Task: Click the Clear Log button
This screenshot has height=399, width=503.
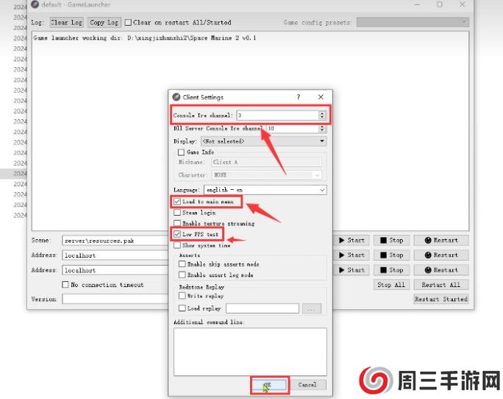Action: (66, 23)
